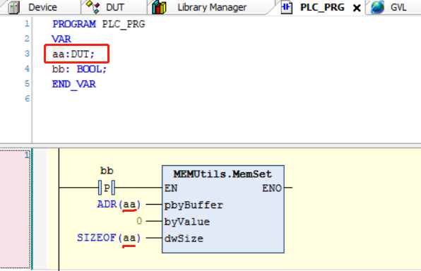
Task: Click the Device tab icon
Action: pos(13,7)
